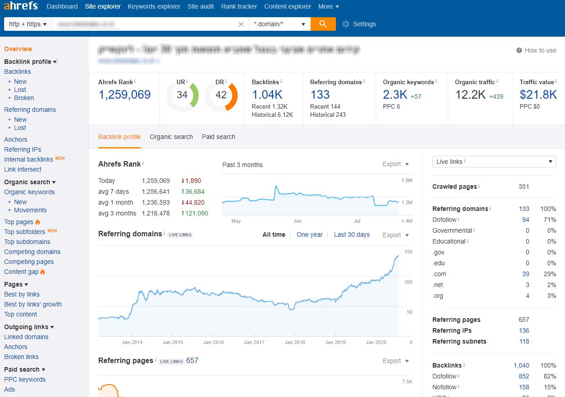Click info icon beside Traffic value
Viewport: 565px width, 397px height.
click(x=556, y=81)
